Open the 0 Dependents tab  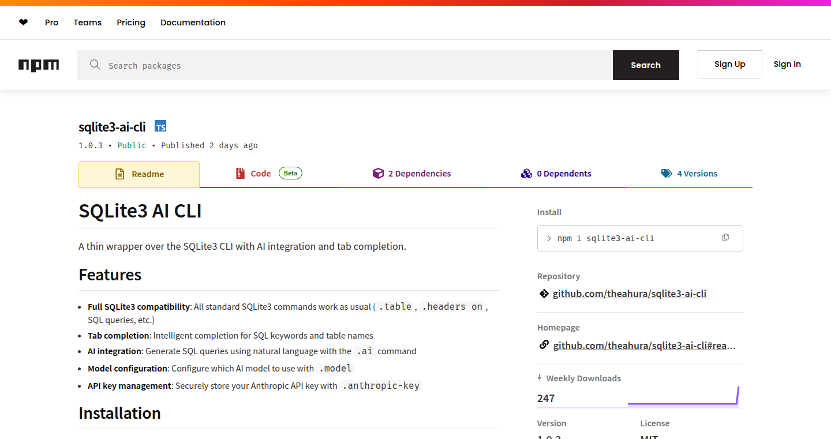click(x=556, y=174)
